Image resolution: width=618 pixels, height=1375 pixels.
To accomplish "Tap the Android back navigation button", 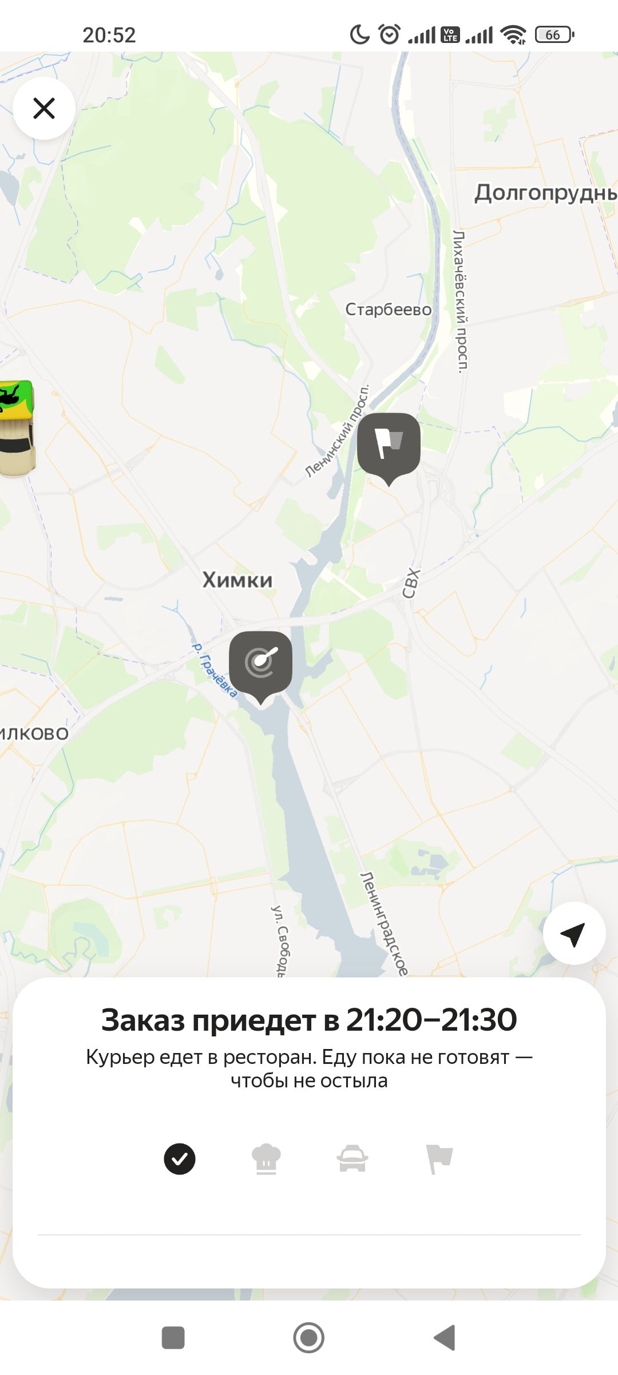I will tap(445, 1338).
